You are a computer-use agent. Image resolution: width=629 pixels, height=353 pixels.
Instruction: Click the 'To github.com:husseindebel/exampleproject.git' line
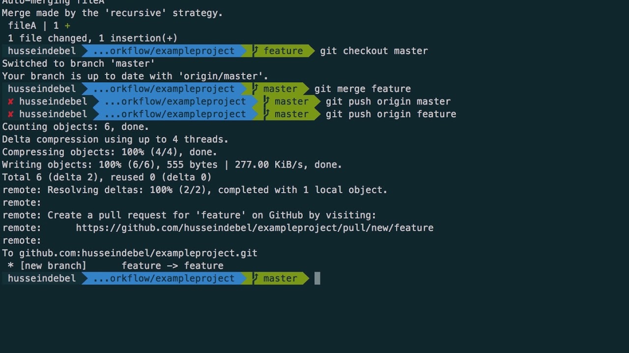coord(130,253)
